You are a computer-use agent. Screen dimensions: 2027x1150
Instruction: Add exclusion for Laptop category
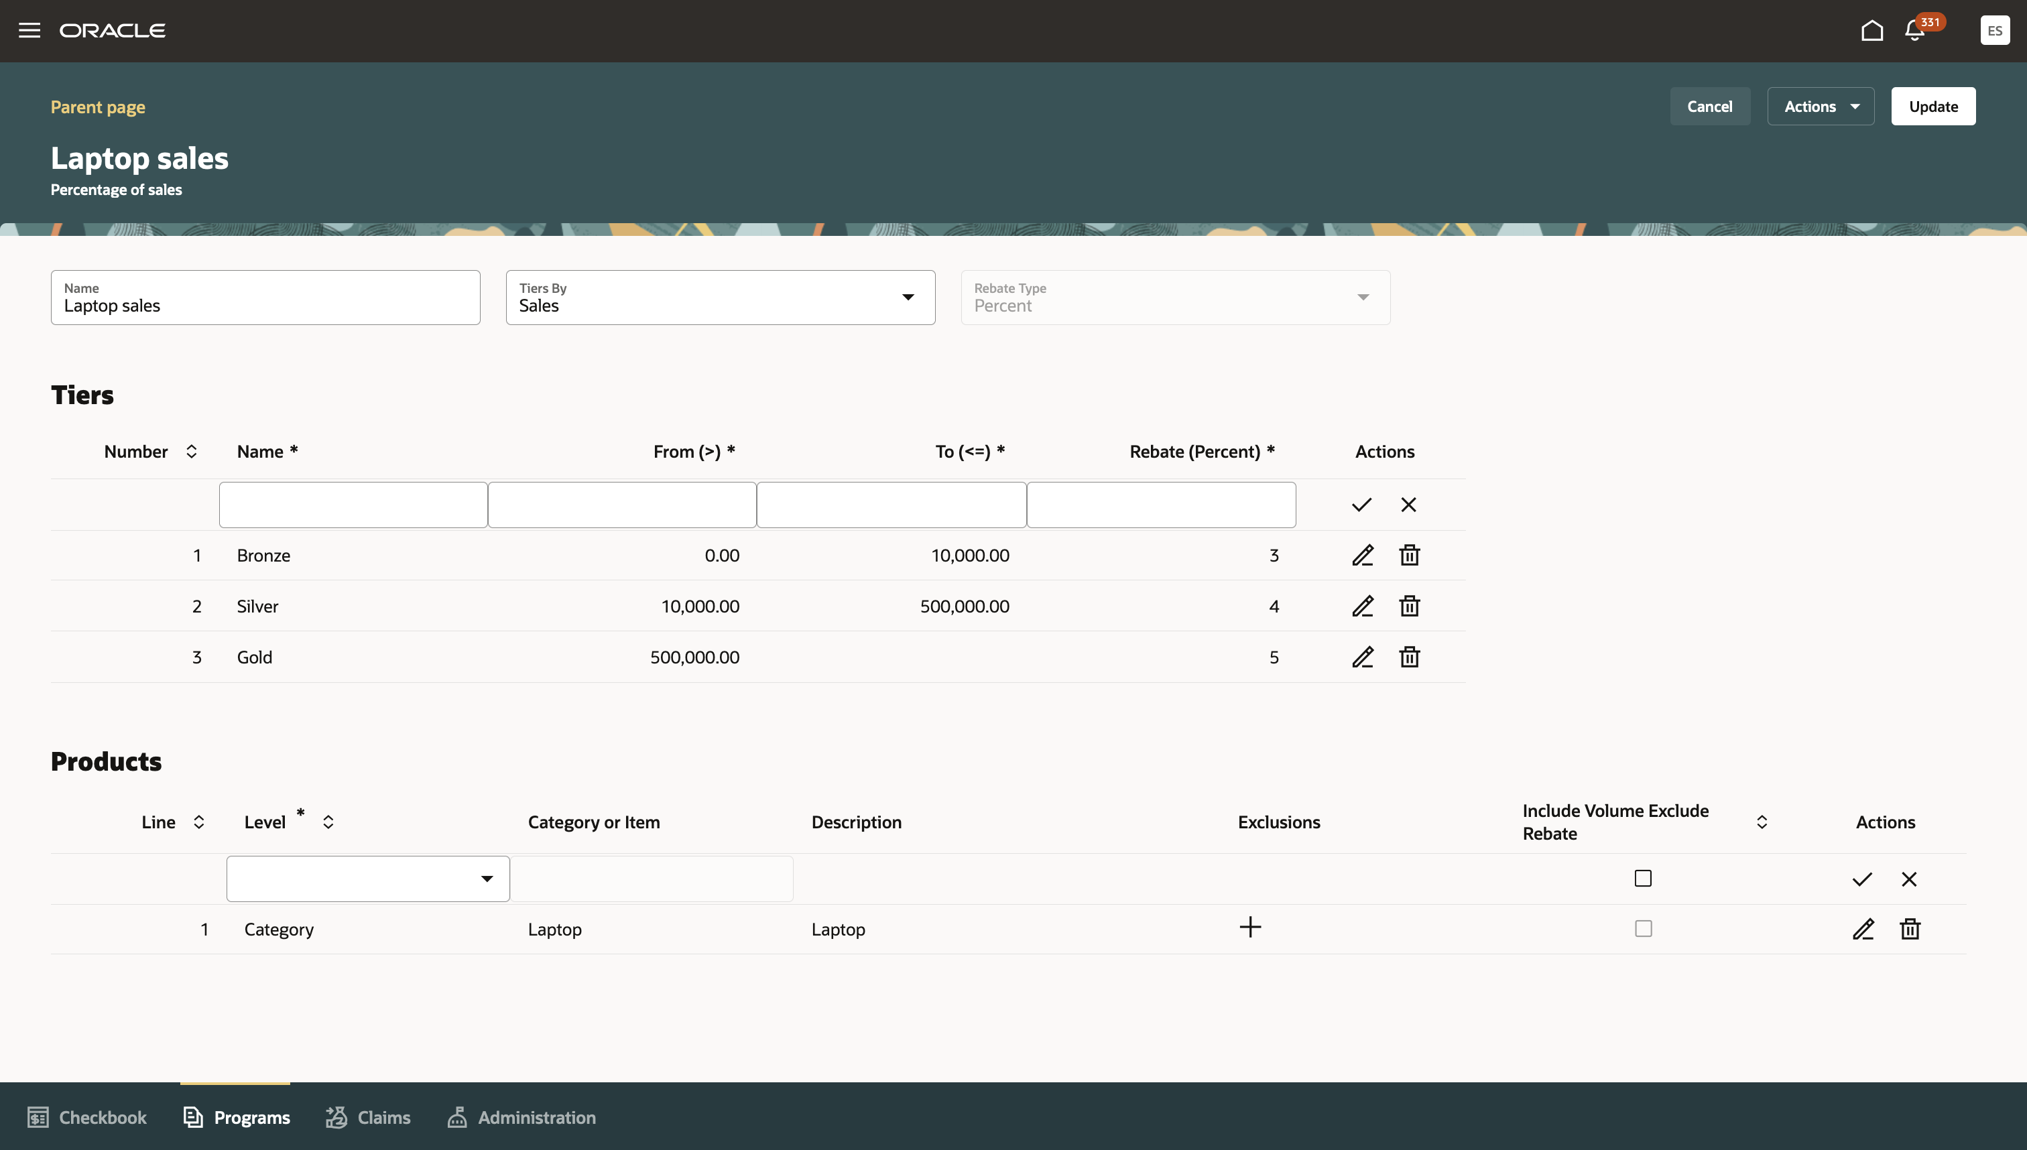tap(1249, 928)
